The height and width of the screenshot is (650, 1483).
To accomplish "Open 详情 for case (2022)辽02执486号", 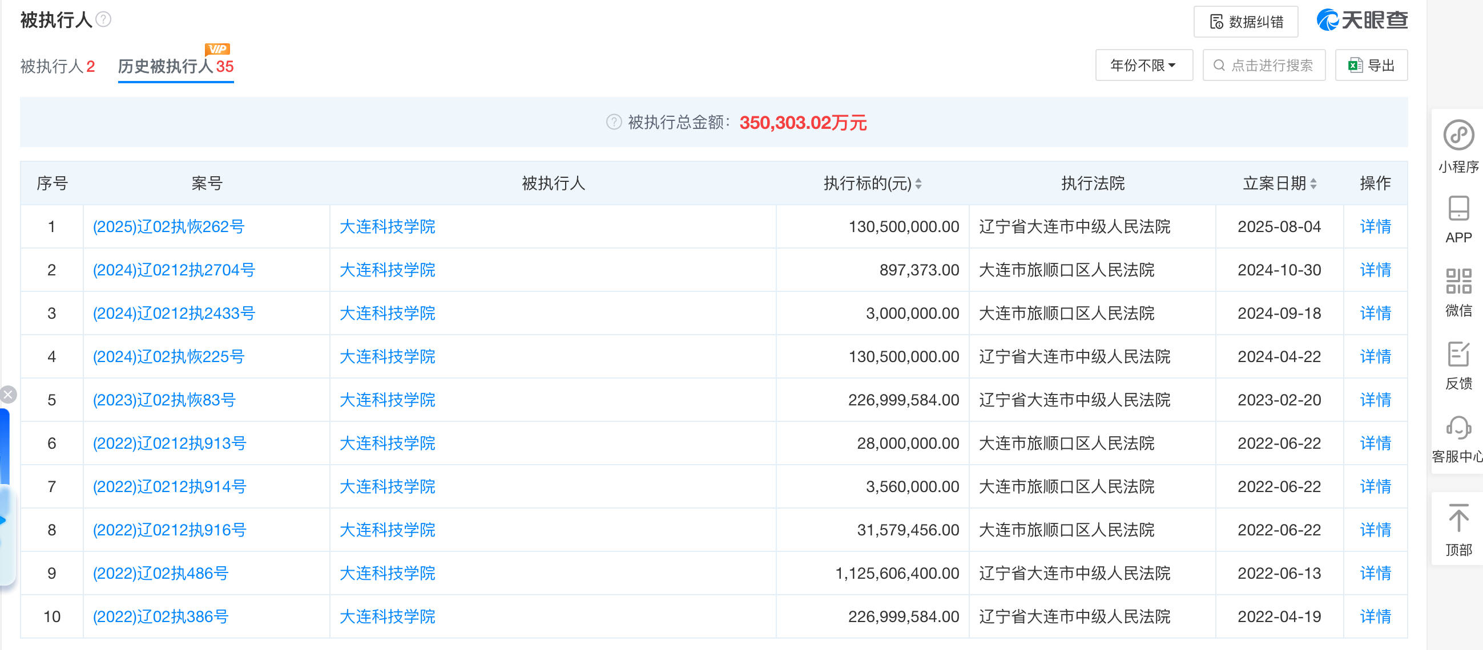I will [1375, 573].
